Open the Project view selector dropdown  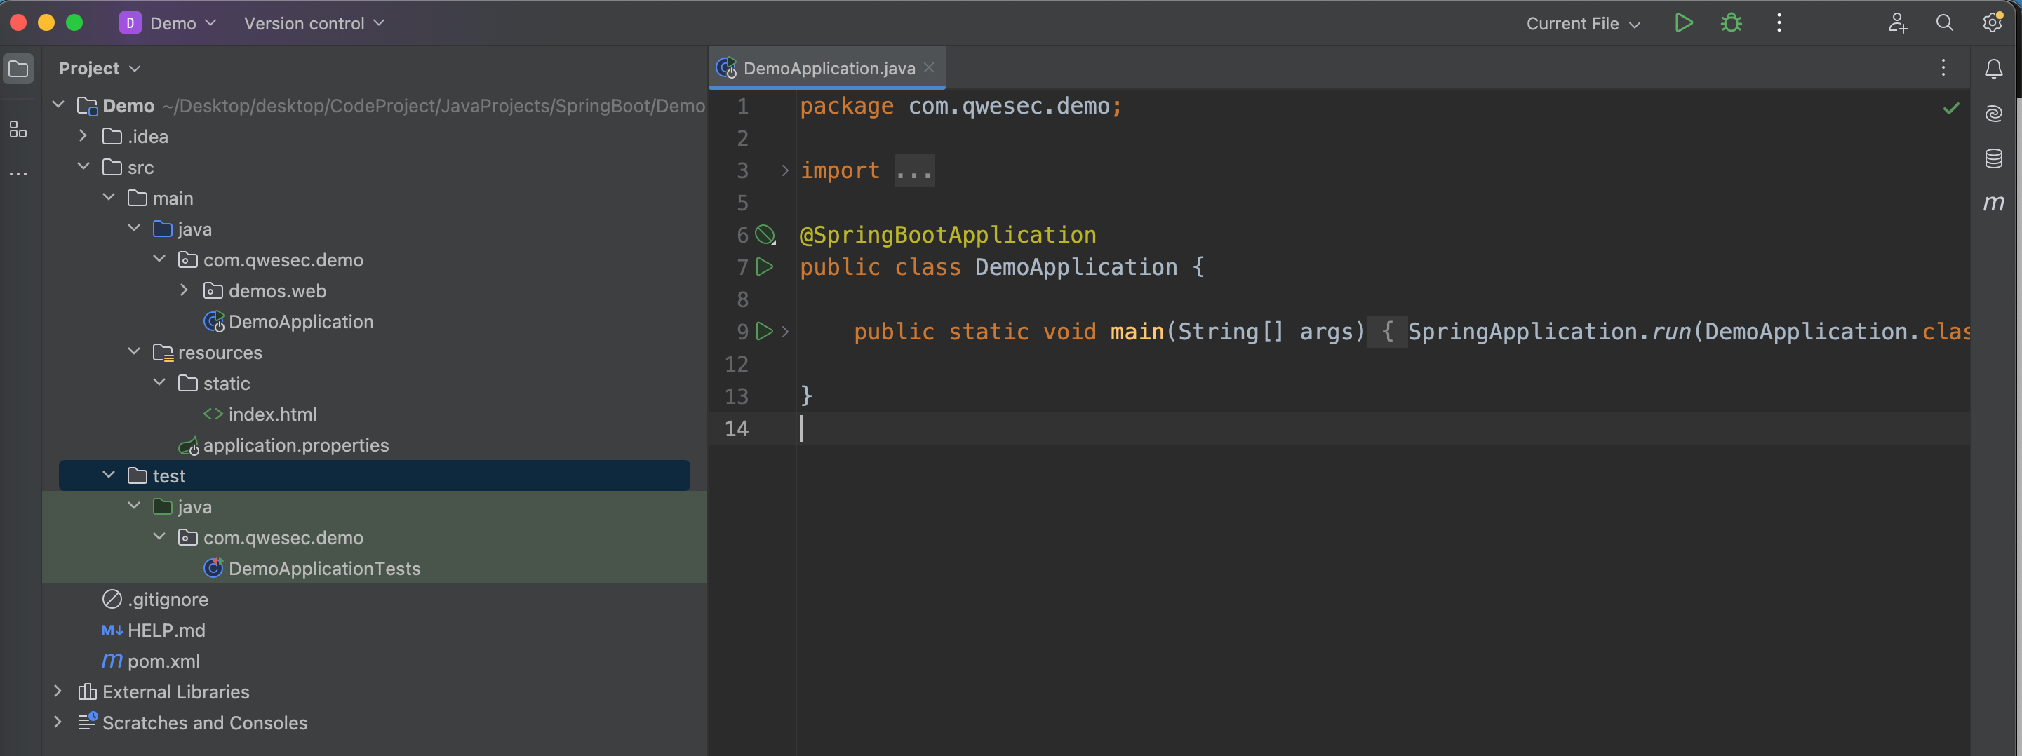click(100, 68)
